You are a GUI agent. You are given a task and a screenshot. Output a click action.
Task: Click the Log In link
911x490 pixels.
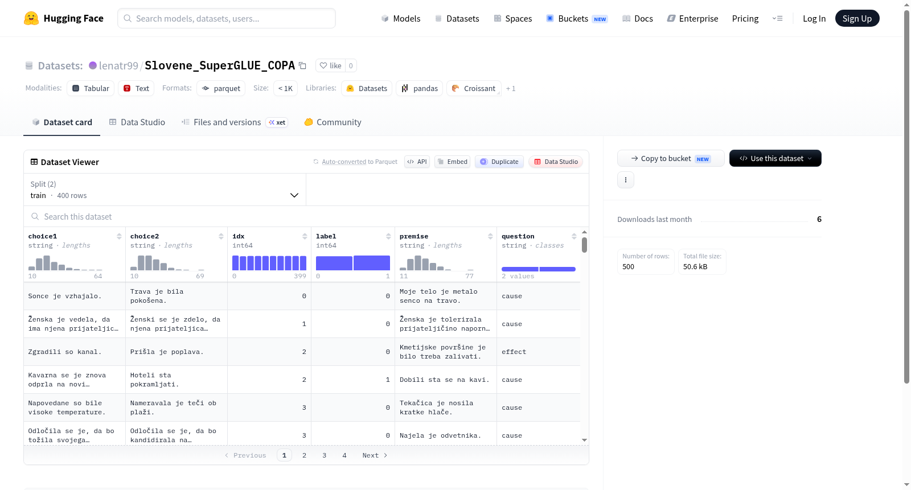tap(814, 19)
